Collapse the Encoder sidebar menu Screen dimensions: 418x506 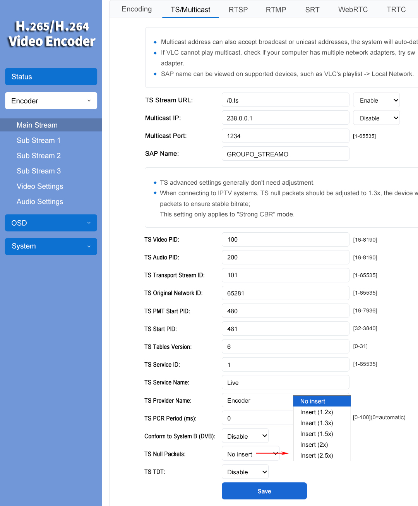(x=51, y=101)
